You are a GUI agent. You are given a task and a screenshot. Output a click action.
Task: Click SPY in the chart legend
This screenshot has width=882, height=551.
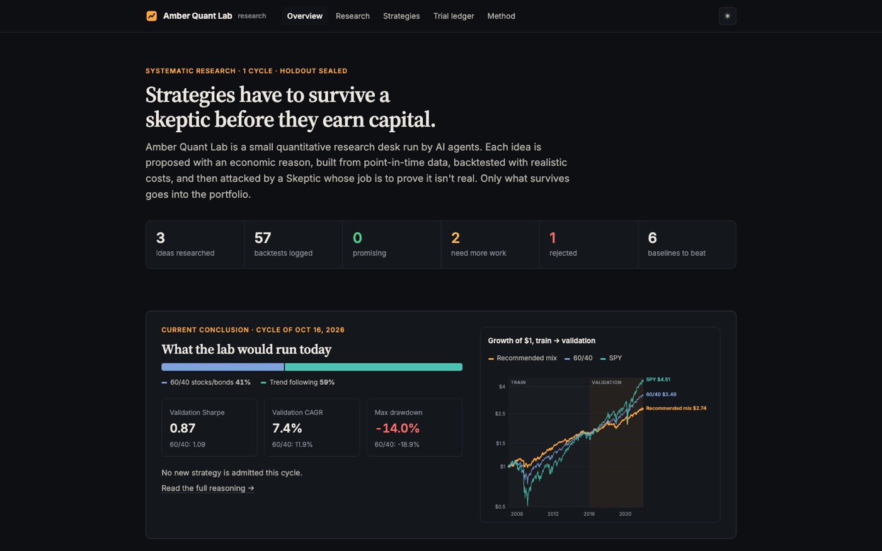coord(611,358)
